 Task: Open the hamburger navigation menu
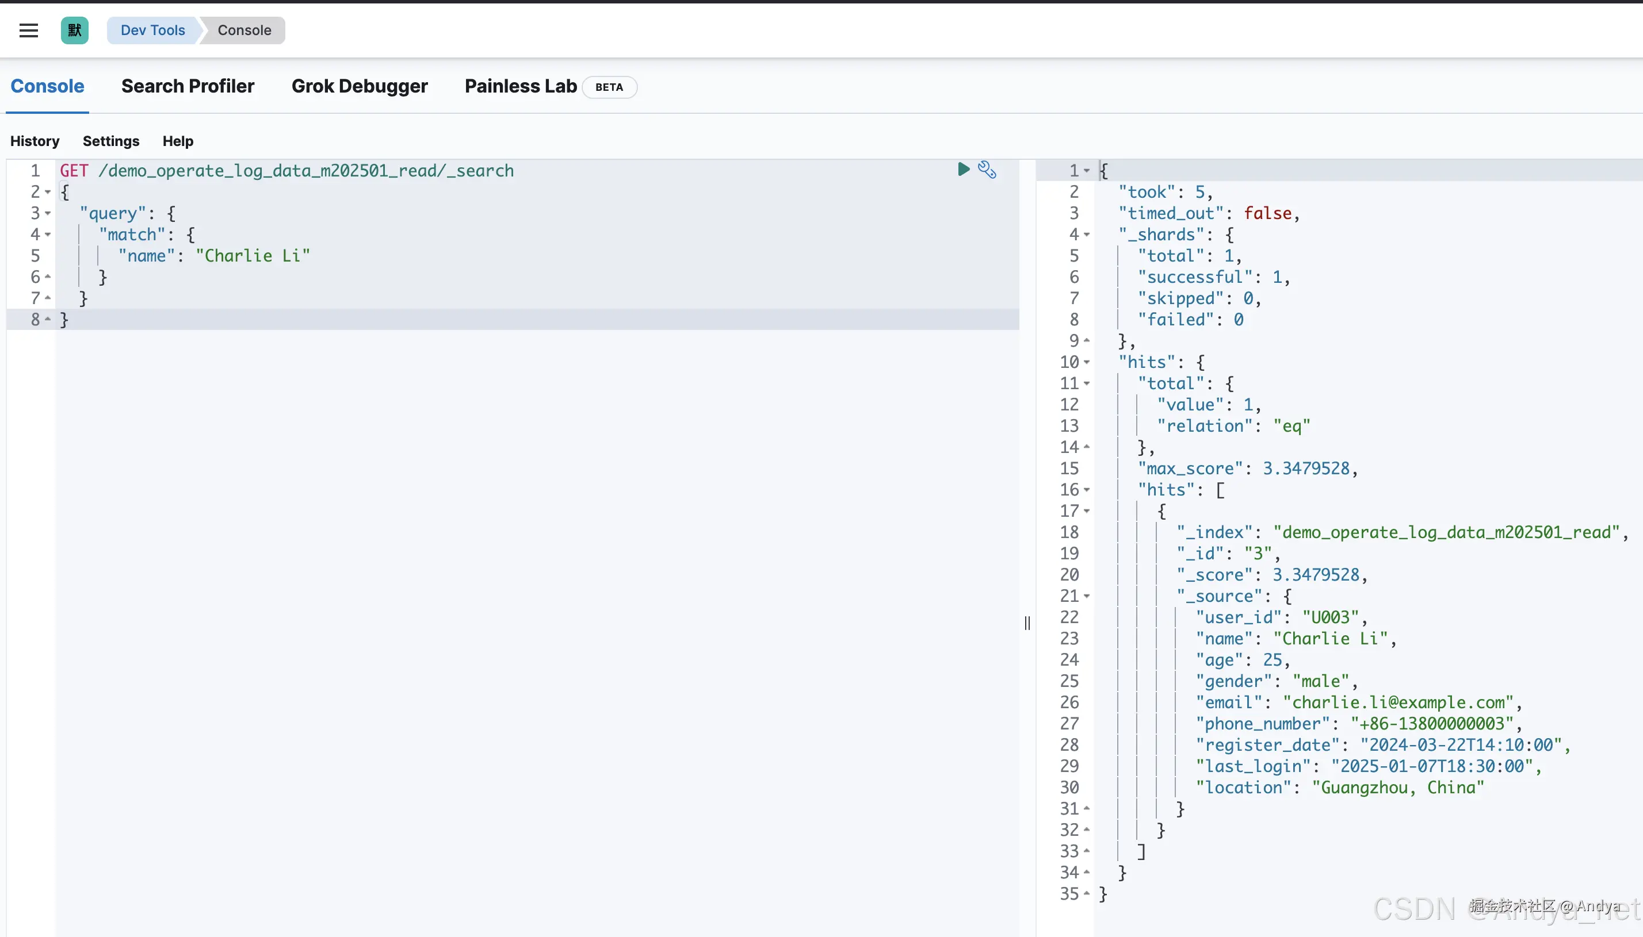click(x=28, y=30)
